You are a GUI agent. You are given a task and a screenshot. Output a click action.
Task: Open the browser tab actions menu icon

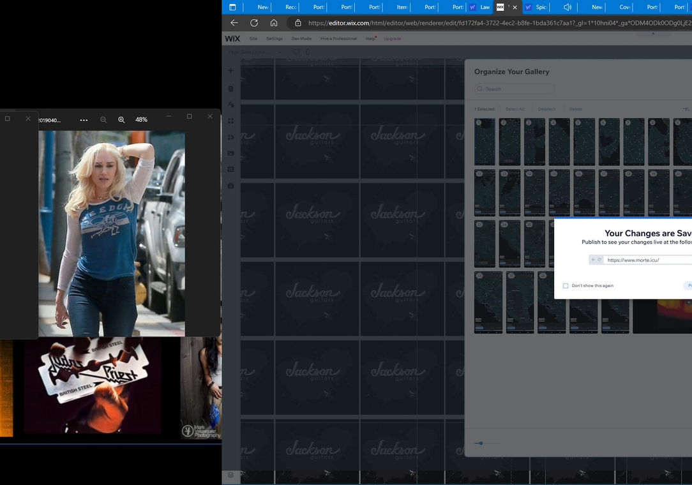point(232,7)
